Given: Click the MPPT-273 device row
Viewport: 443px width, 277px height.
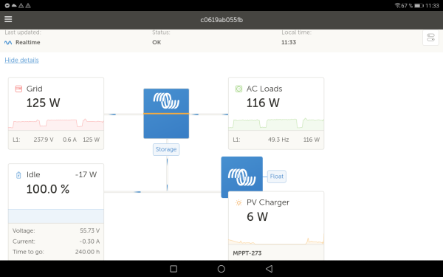Looking at the screenshot, I should (276, 253).
